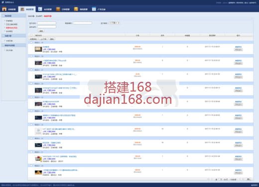The image size is (259, 187).
Task: Open the orange box icon navigation tab
Action: [x=63, y=9]
